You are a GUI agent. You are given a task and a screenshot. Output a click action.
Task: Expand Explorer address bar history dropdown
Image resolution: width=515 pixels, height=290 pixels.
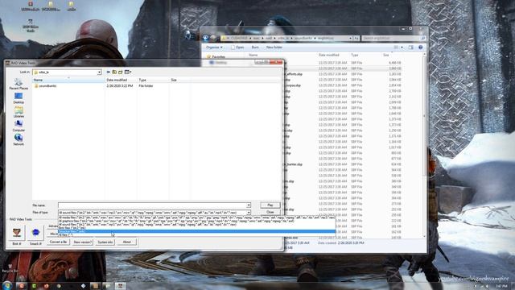(350, 39)
